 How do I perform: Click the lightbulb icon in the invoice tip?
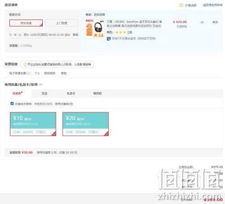25,65
